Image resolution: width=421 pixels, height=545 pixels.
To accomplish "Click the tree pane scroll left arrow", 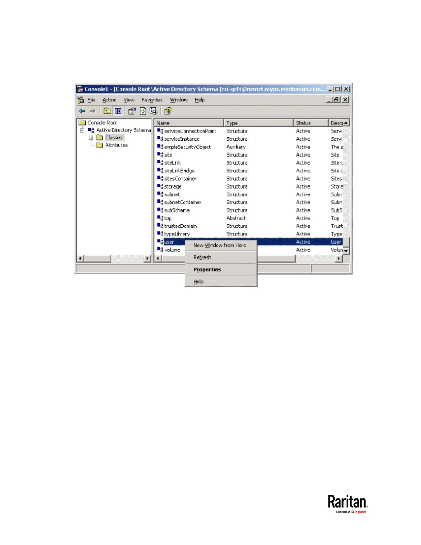I will [80, 258].
